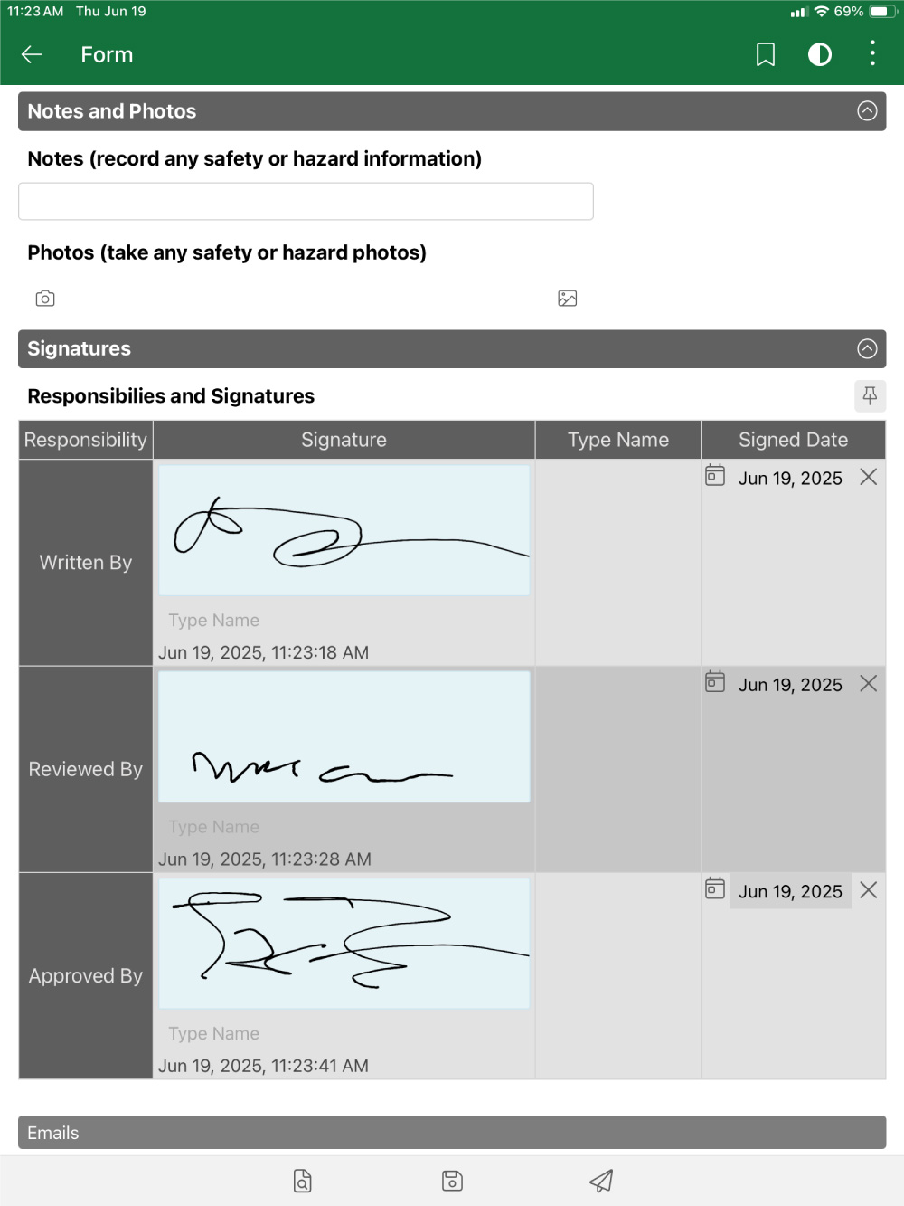
Task: Tap the camera icon to take photo
Action: pyautogui.click(x=45, y=299)
